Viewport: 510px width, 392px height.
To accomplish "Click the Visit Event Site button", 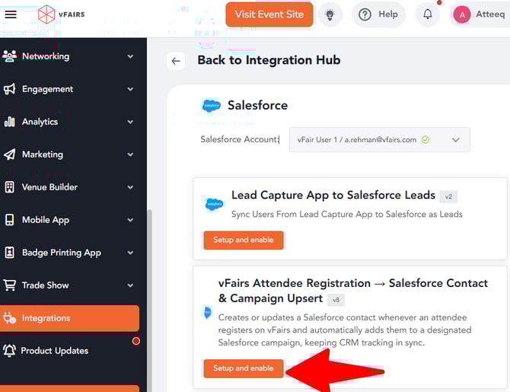I will tap(269, 14).
